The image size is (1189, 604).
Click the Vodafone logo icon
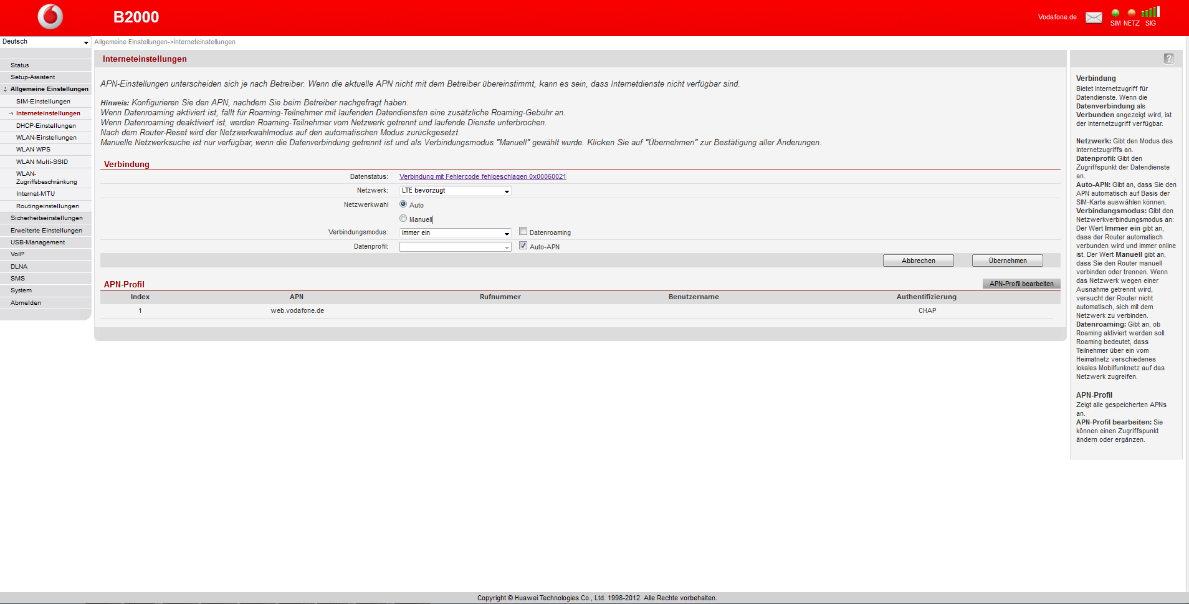click(50, 17)
